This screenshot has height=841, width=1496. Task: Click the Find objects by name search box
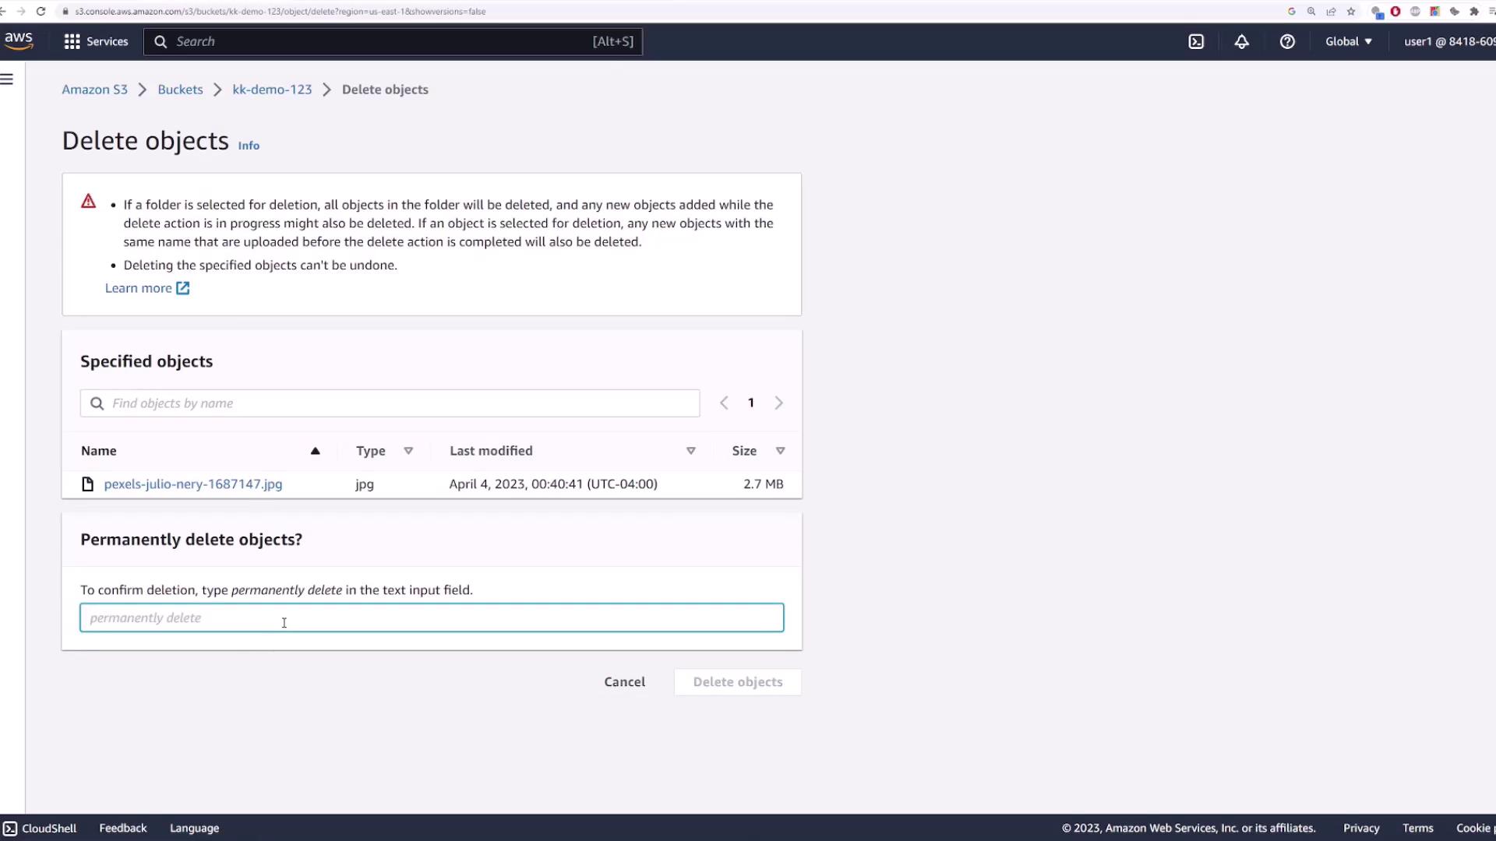point(390,403)
